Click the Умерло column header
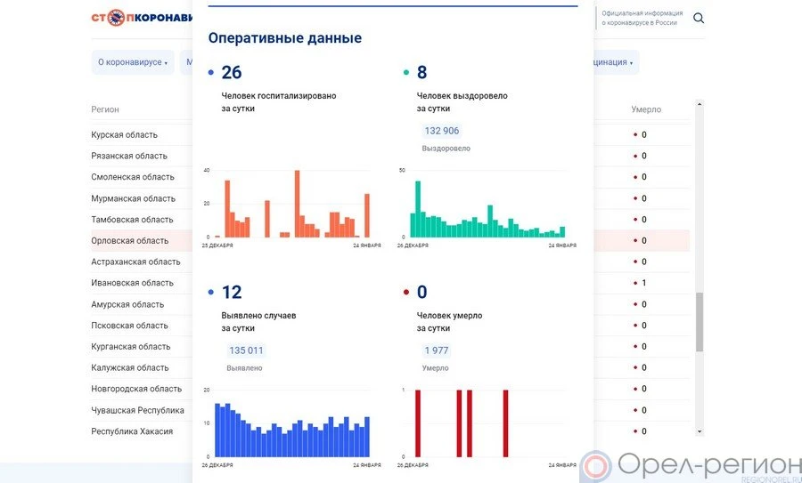This screenshot has width=802, height=483. click(x=646, y=109)
